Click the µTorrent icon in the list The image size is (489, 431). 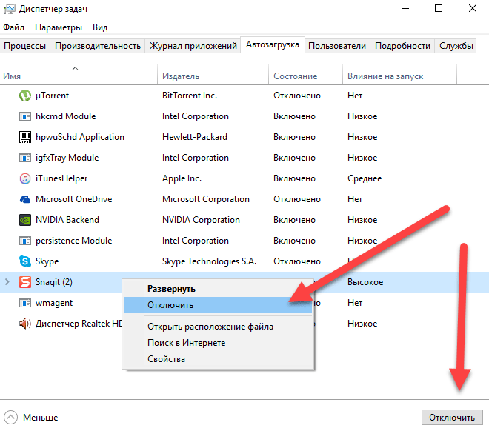click(x=23, y=96)
